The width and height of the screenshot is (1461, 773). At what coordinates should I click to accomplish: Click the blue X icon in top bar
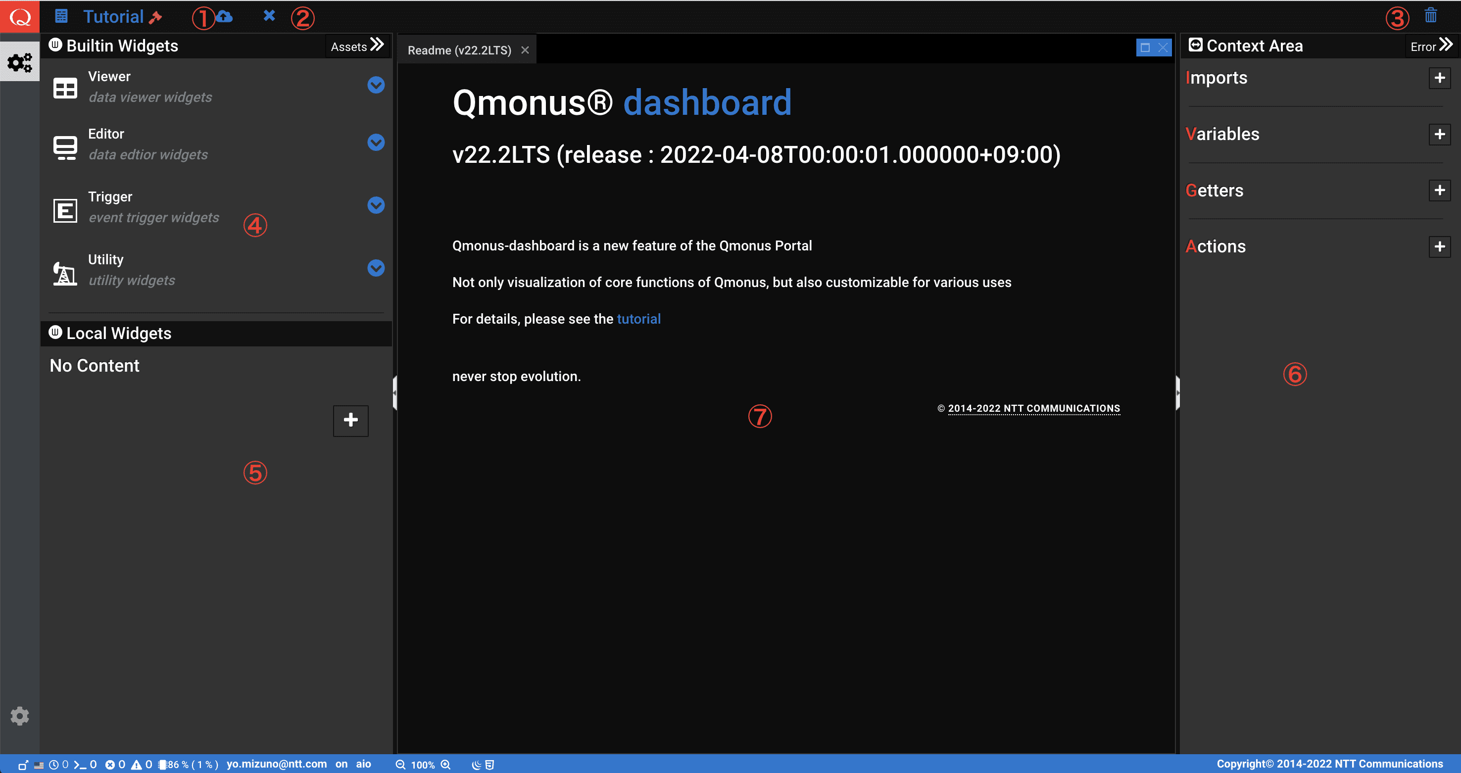269,15
